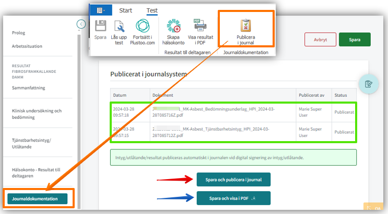Click Skapa hälsokonto icon
Viewport: 388px width, 214px height.
[173, 26]
